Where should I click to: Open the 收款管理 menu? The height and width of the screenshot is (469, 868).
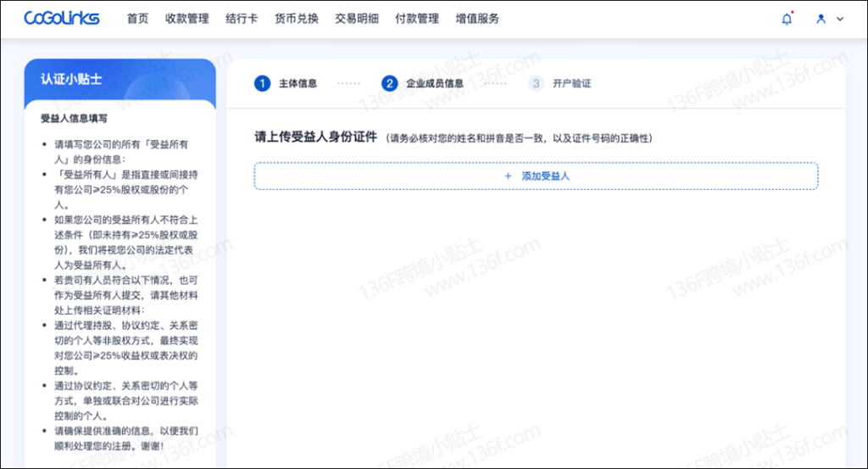click(x=187, y=19)
